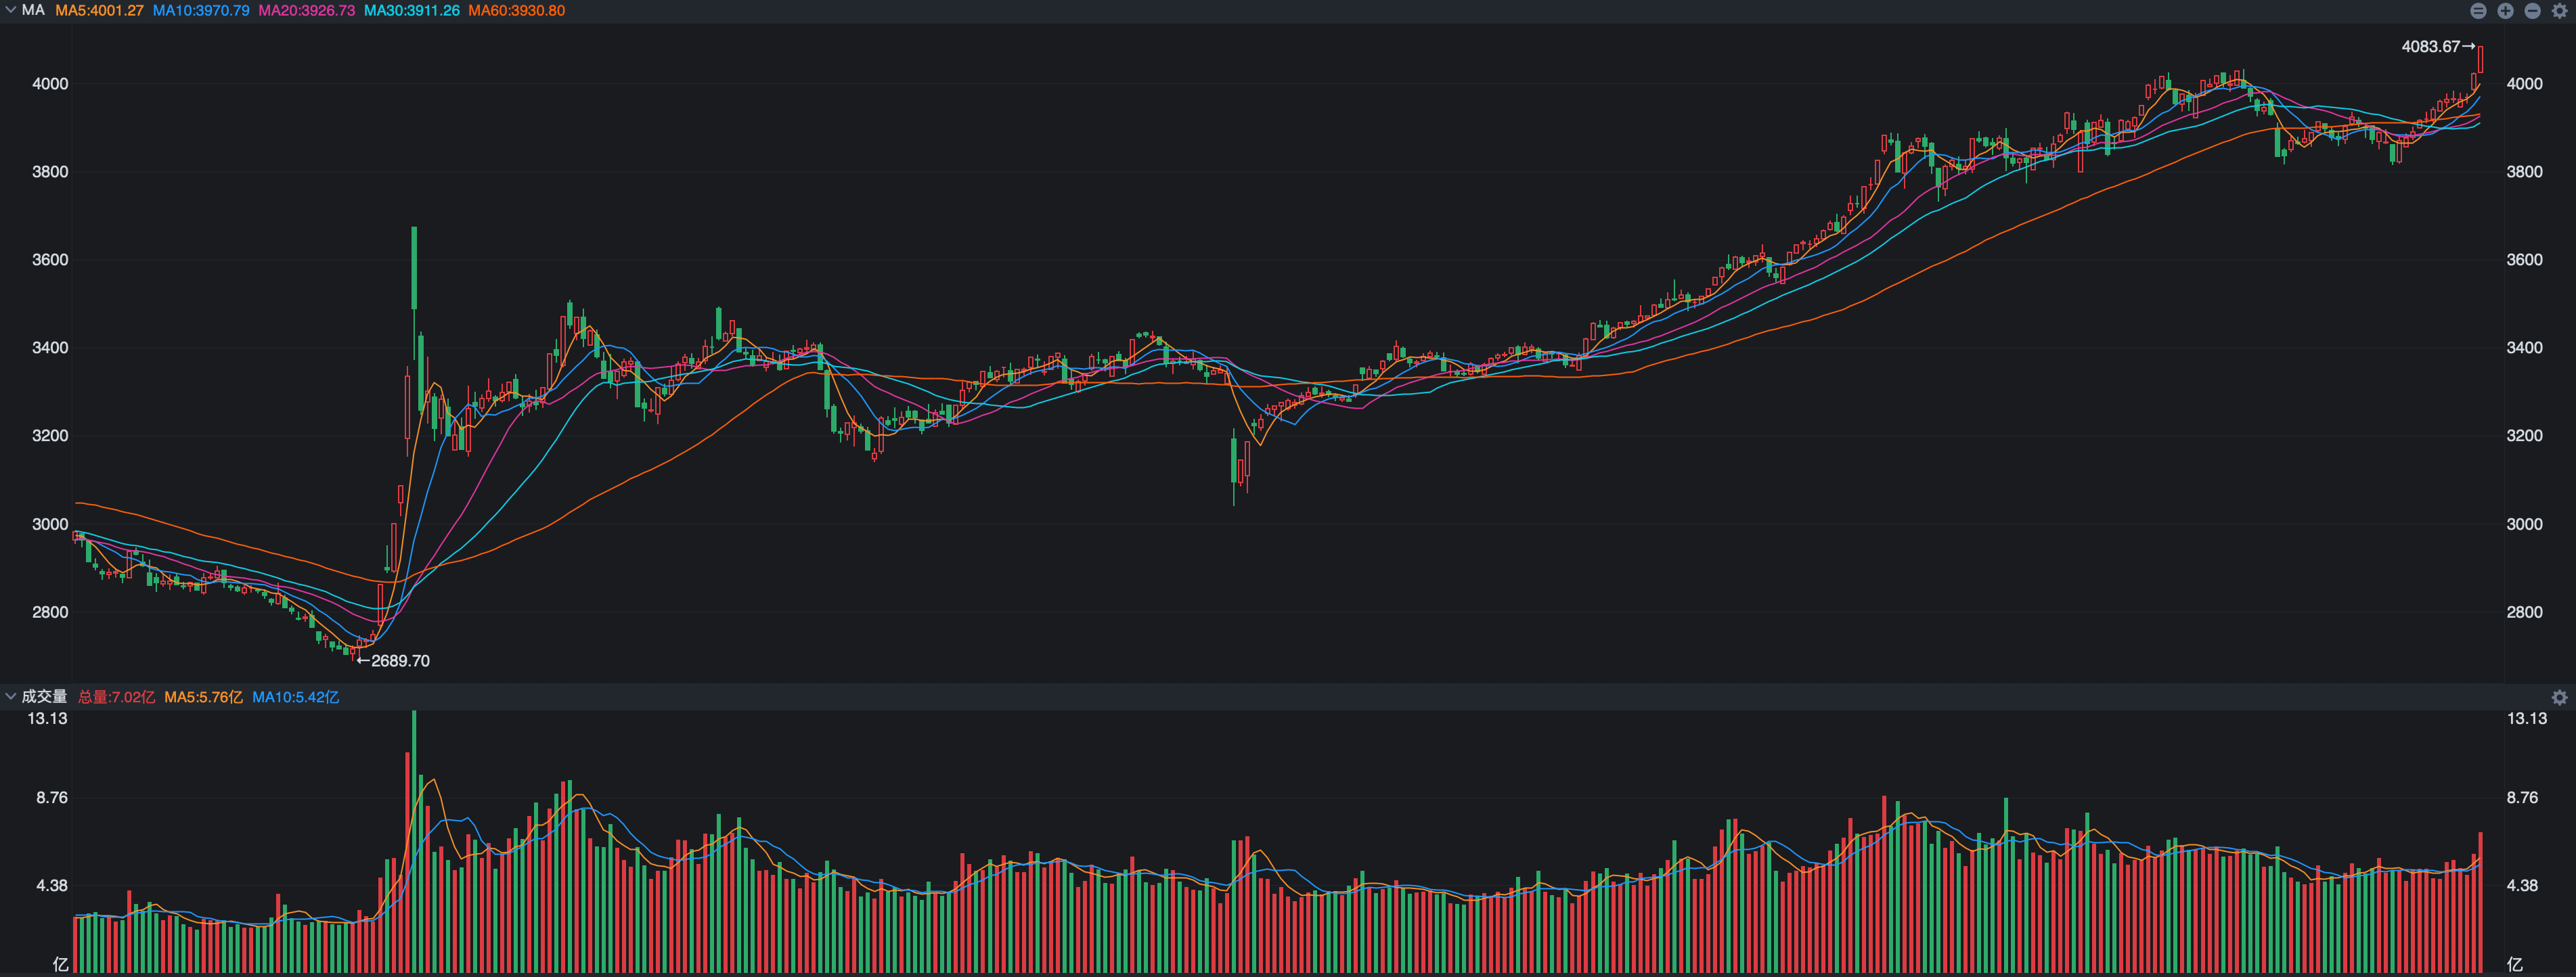Collapse the MA indicator chevron
2576x977 pixels.
click(x=10, y=10)
